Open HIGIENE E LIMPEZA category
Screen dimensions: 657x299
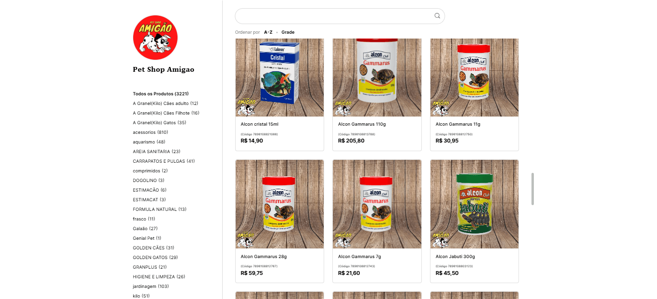pyautogui.click(x=159, y=277)
